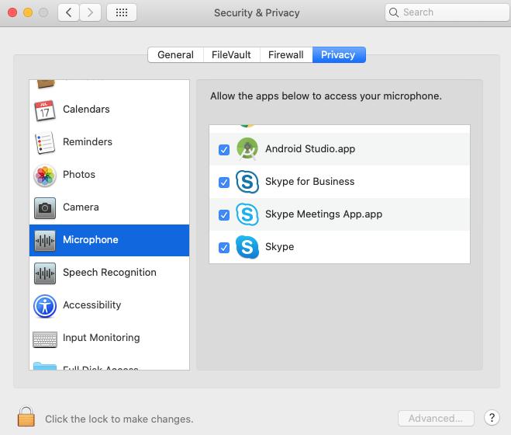Viewport: 511px width, 435px height.
Task: Click the Camera icon in sidebar
Action: tap(45, 208)
